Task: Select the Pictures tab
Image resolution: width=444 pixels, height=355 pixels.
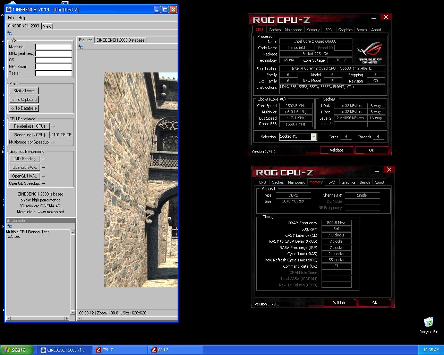Action: (x=86, y=40)
